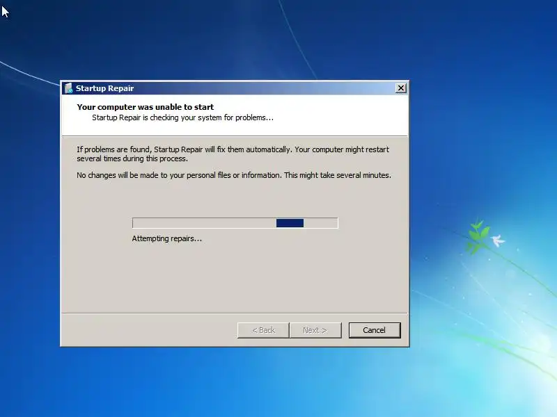The image size is (557, 417).
Task: Click the disabled Back button
Action: click(263, 330)
